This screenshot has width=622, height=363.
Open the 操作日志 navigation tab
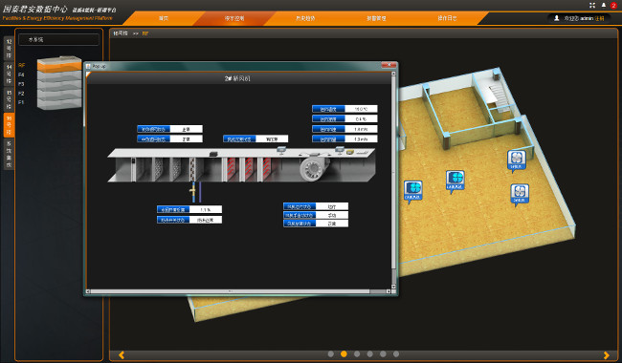click(x=447, y=18)
